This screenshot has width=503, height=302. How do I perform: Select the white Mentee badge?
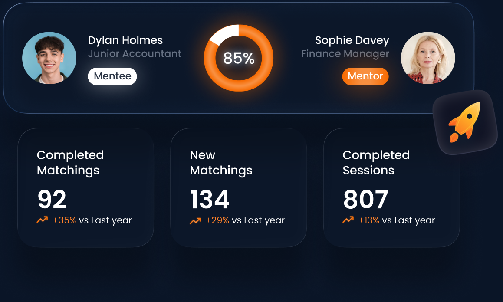point(112,76)
